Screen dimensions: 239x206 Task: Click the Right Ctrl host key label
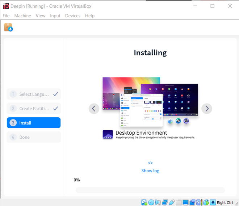click(225, 202)
